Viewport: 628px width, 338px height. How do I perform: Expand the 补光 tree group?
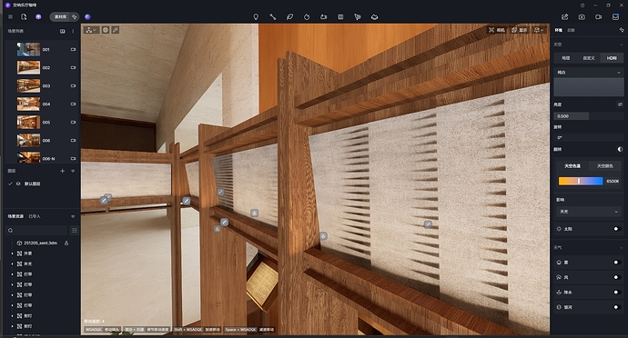(12, 264)
